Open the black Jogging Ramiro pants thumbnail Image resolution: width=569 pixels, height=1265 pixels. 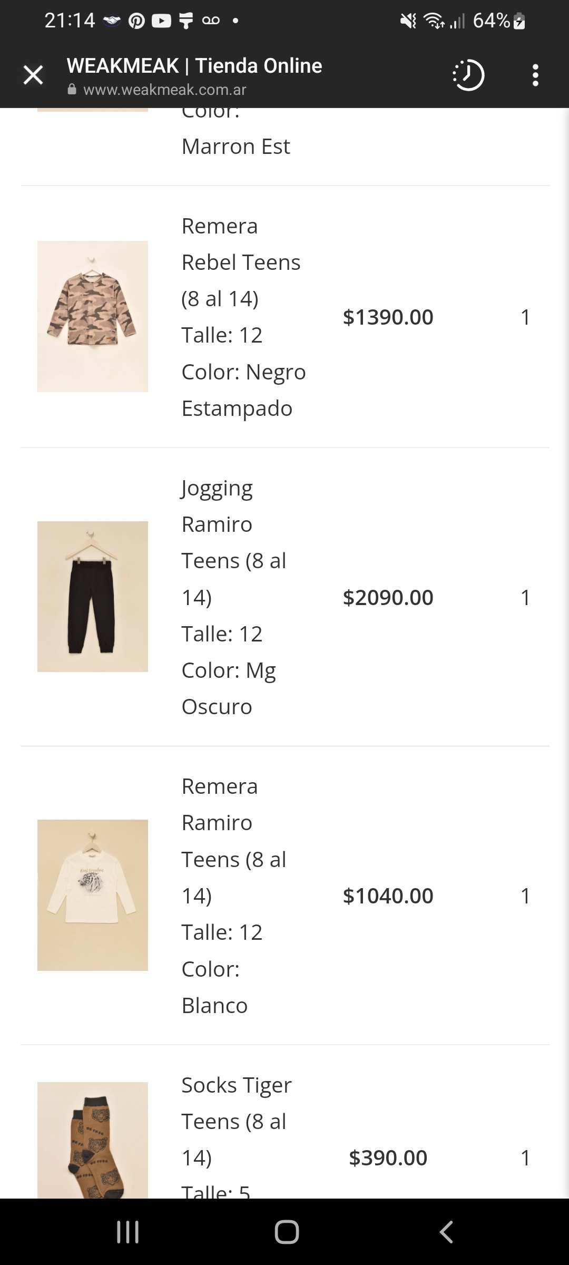pyautogui.click(x=93, y=597)
